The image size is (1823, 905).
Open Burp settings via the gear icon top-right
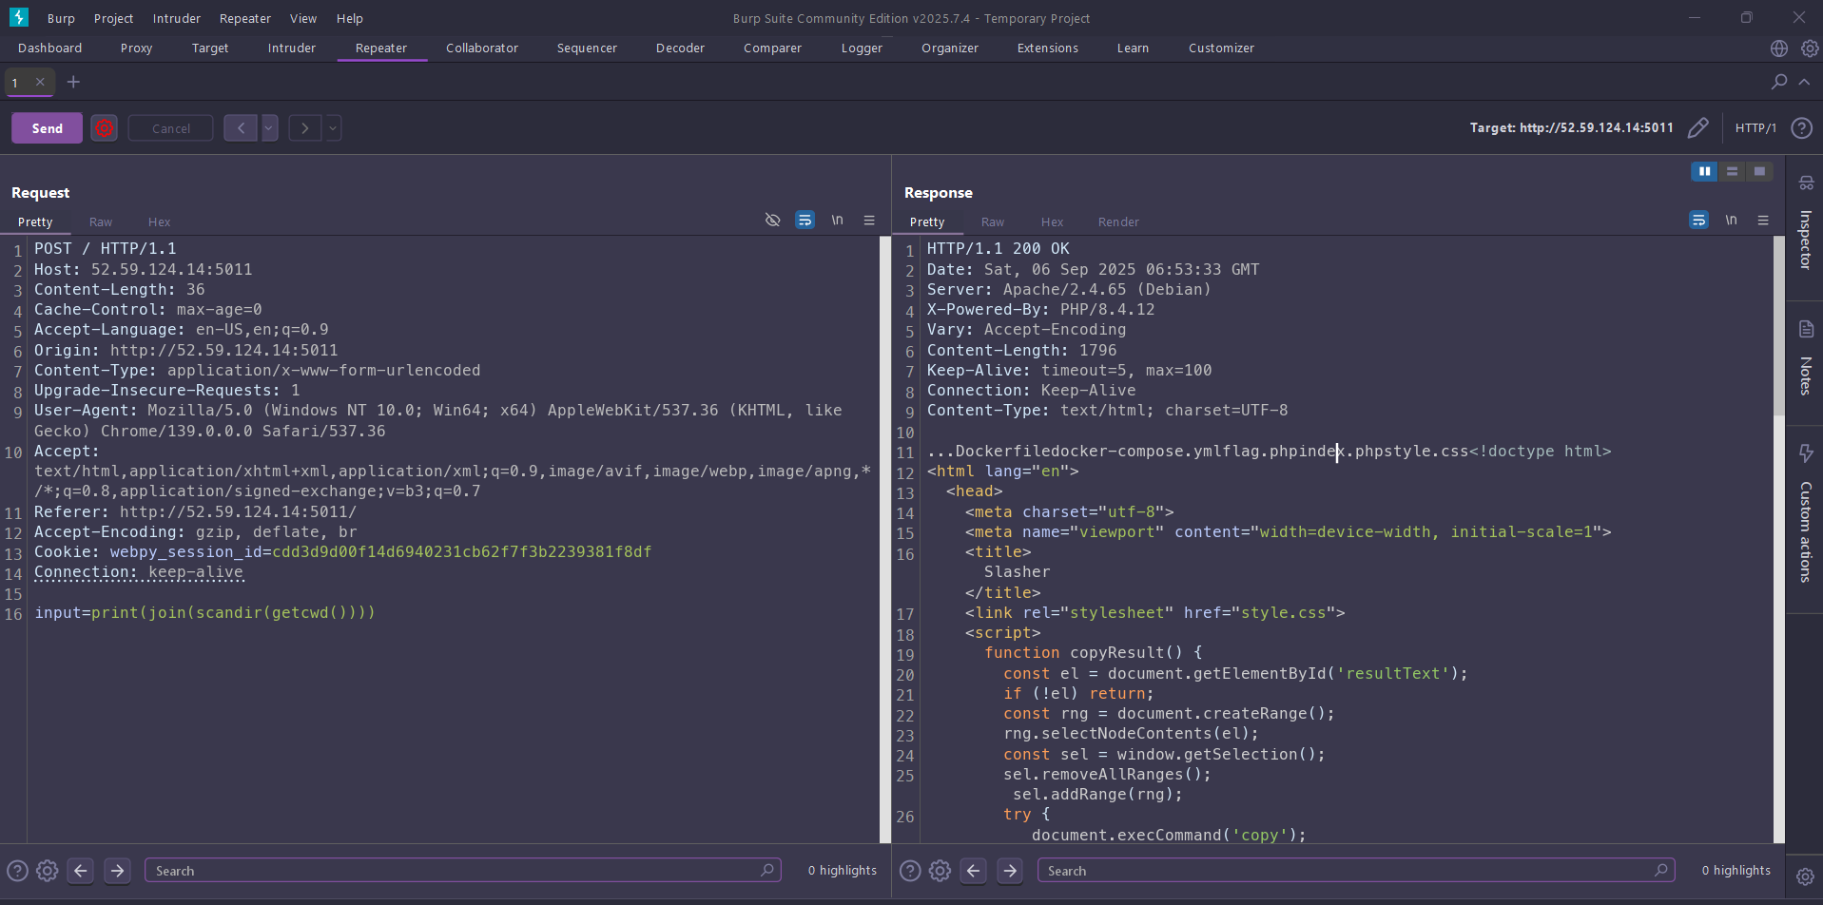(1811, 48)
